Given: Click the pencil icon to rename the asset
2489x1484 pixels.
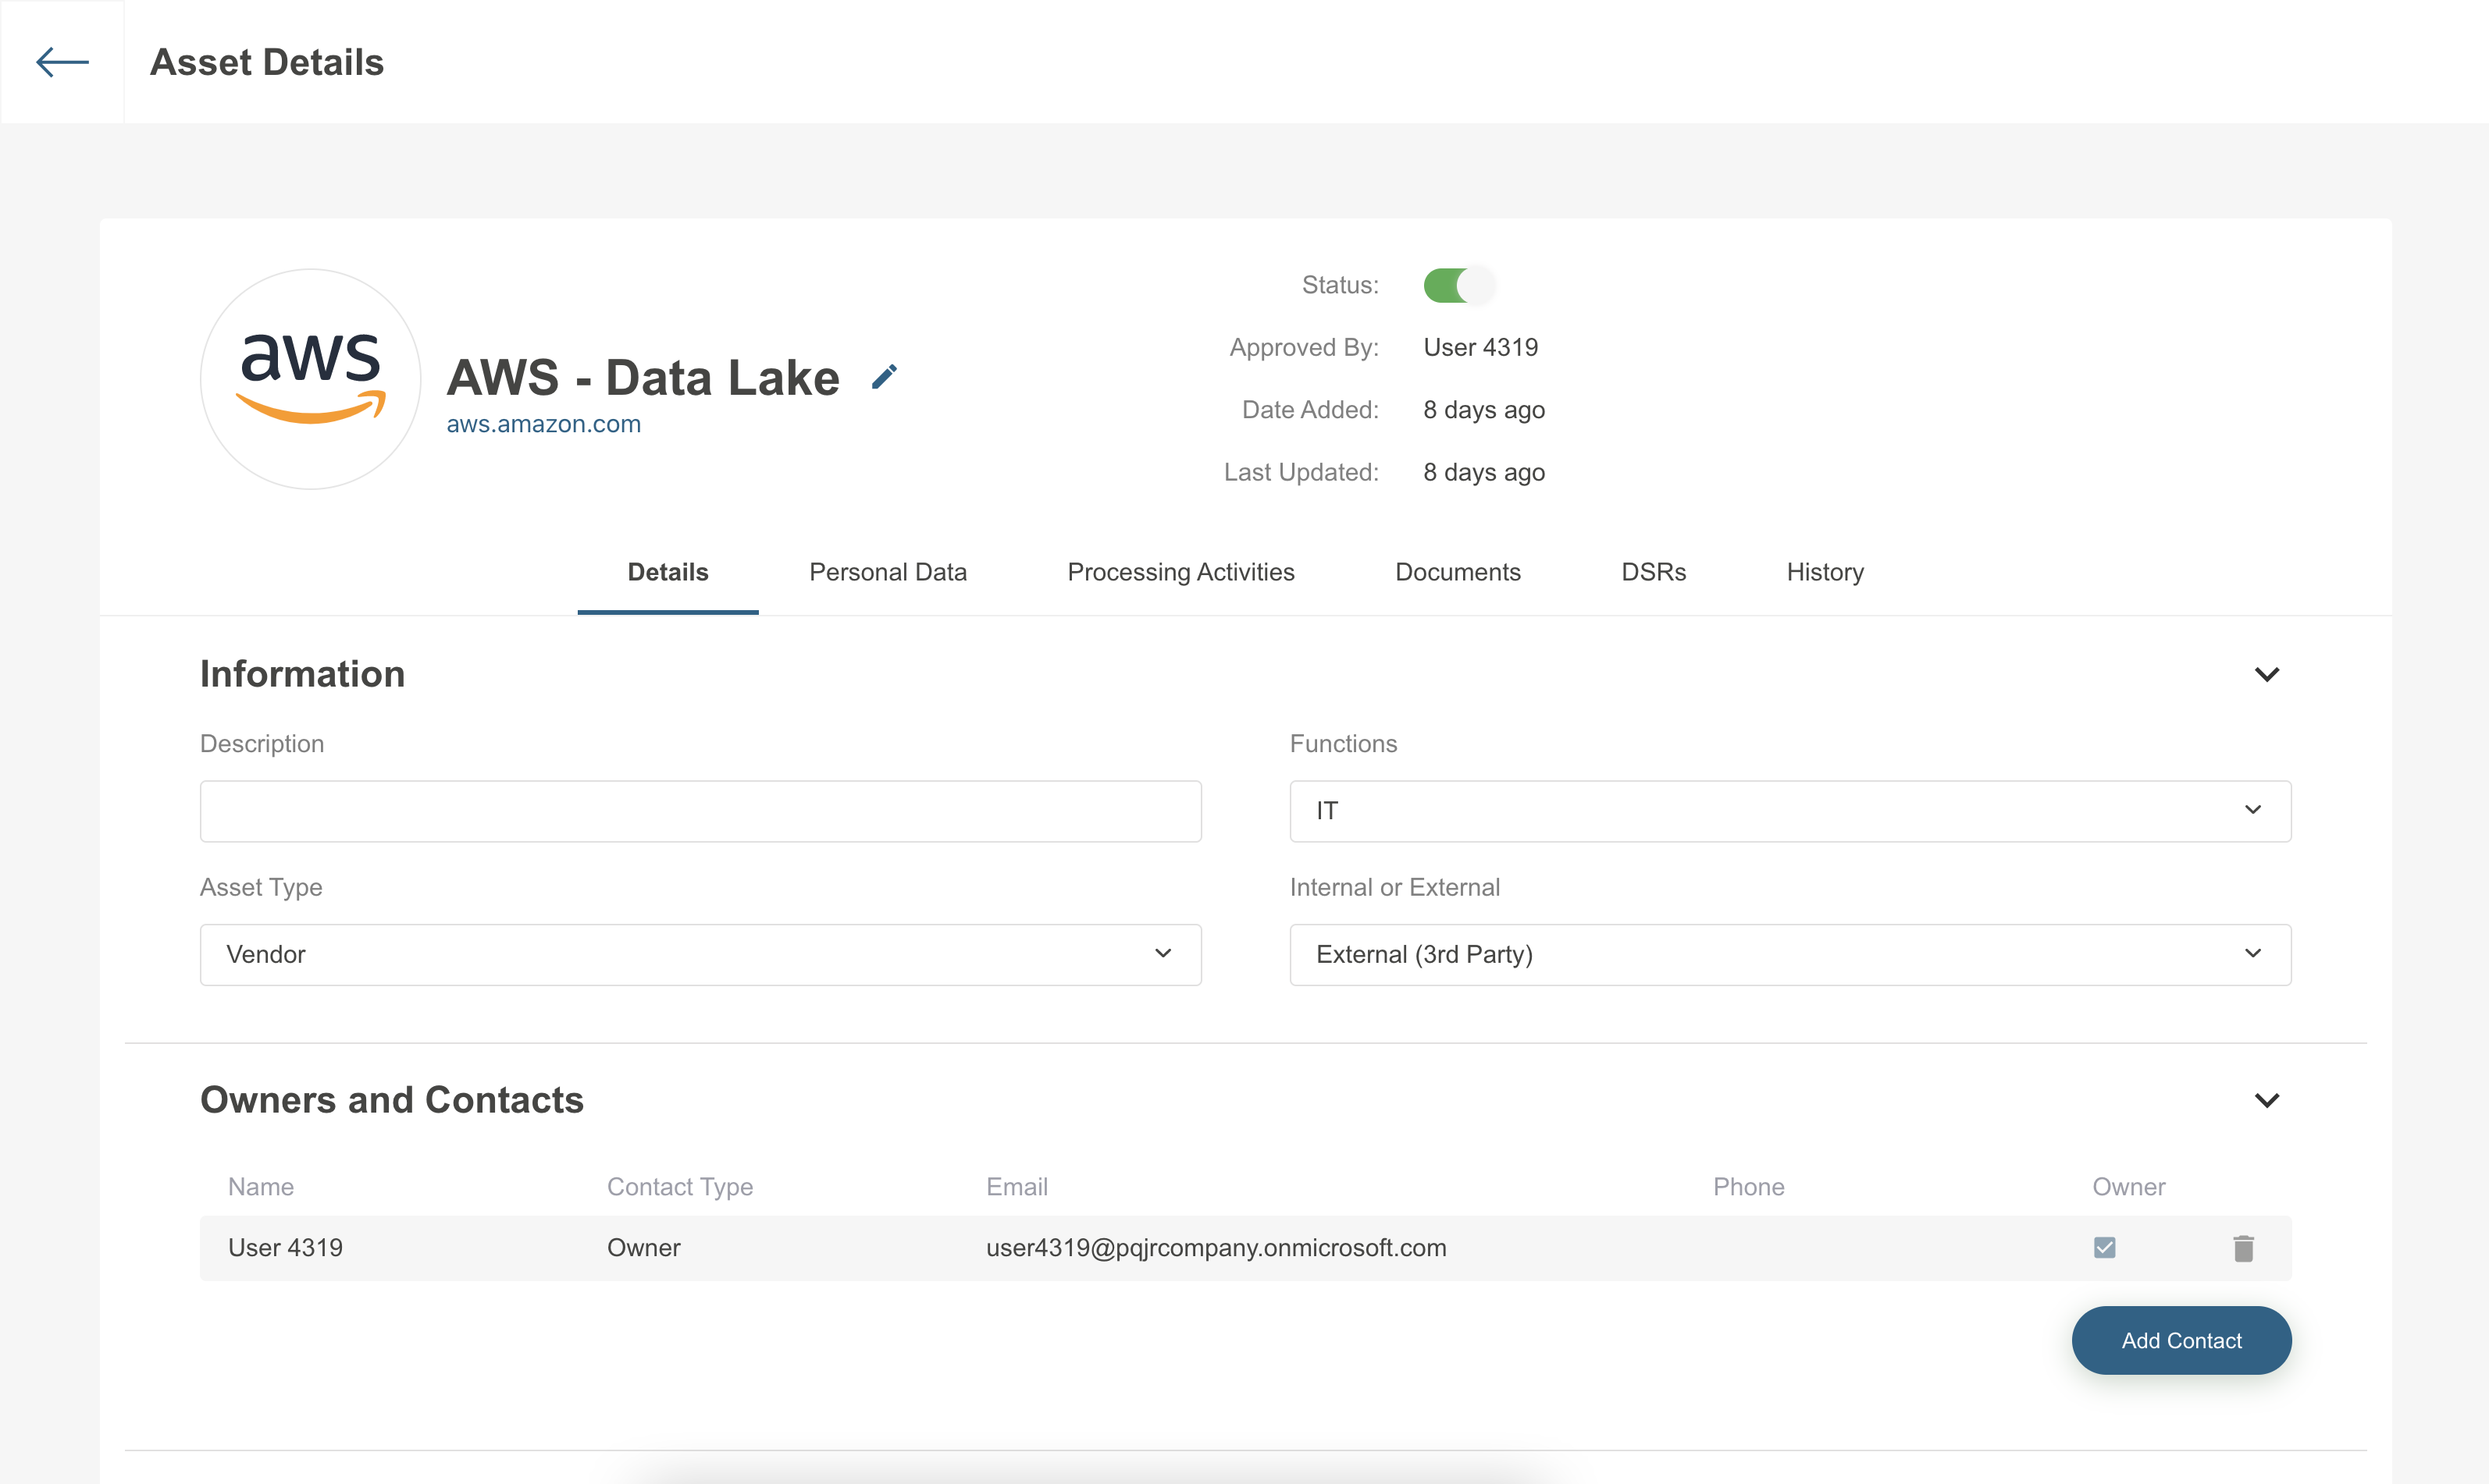Looking at the screenshot, I should pos(885,377).
